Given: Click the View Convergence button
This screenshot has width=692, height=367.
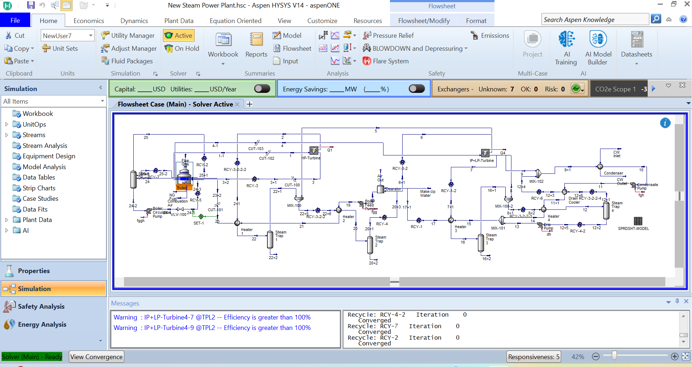Looking at the screenshot, I should (96, 357).
